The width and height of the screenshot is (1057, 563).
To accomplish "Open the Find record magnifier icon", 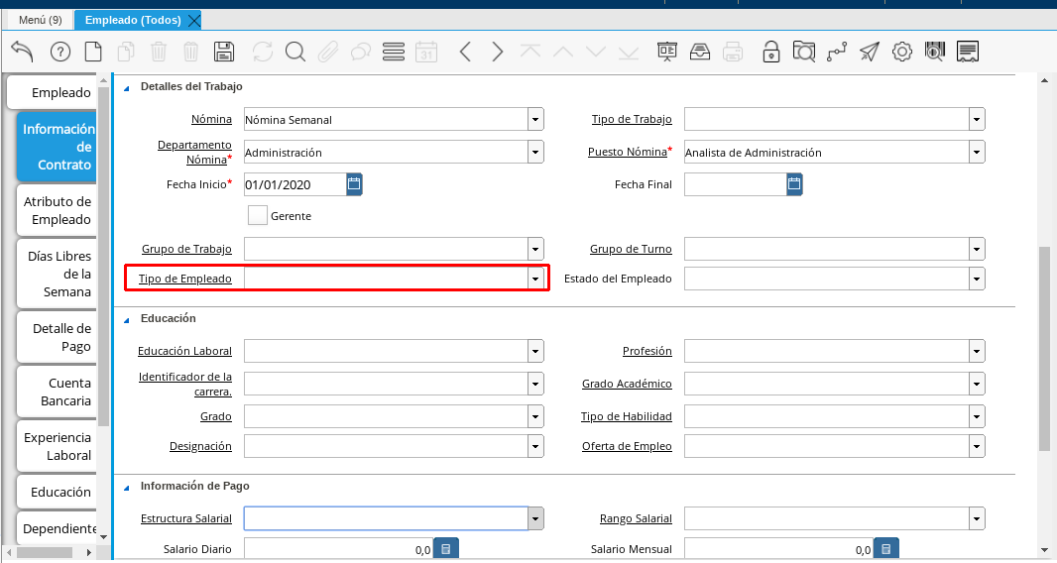I will [294, 52].
